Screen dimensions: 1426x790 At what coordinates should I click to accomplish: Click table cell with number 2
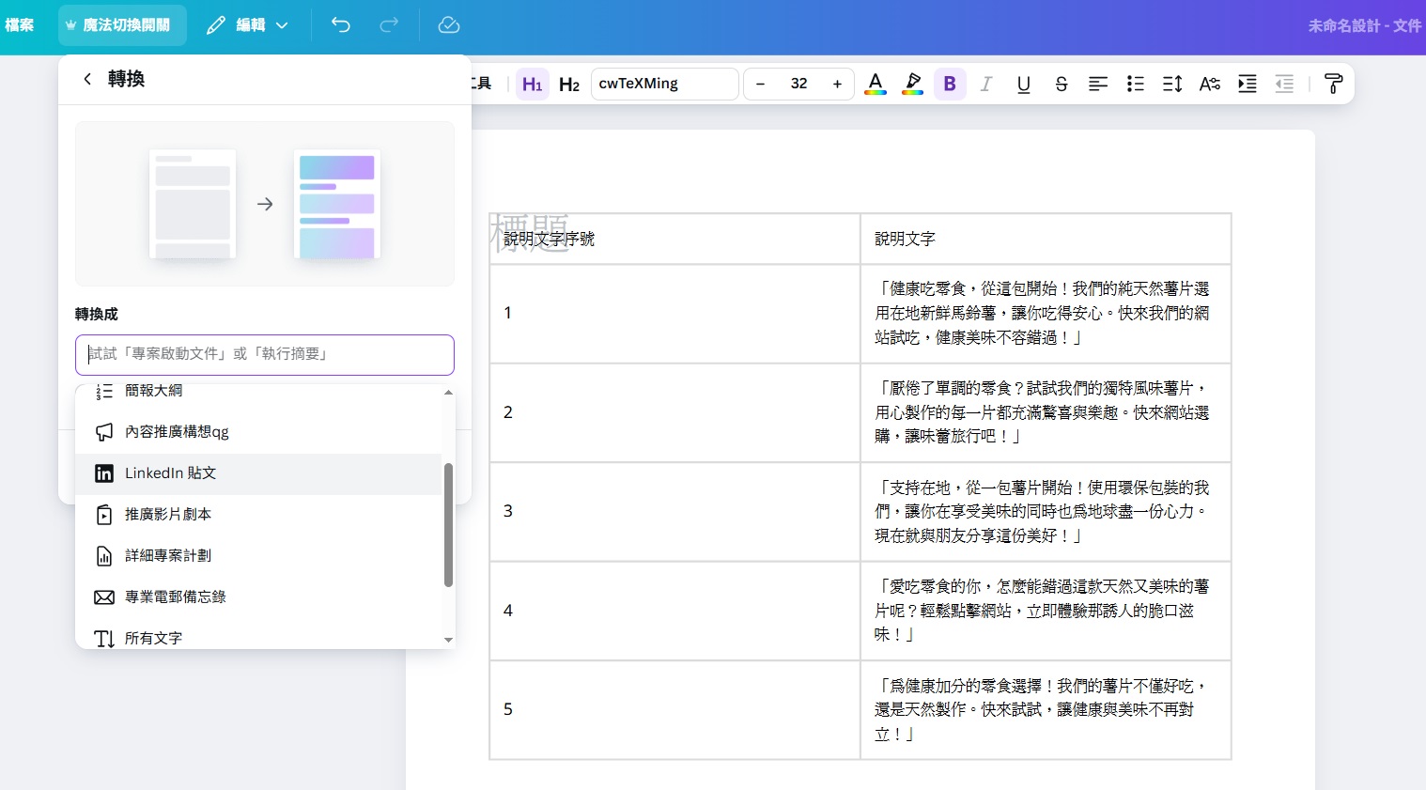674,412
